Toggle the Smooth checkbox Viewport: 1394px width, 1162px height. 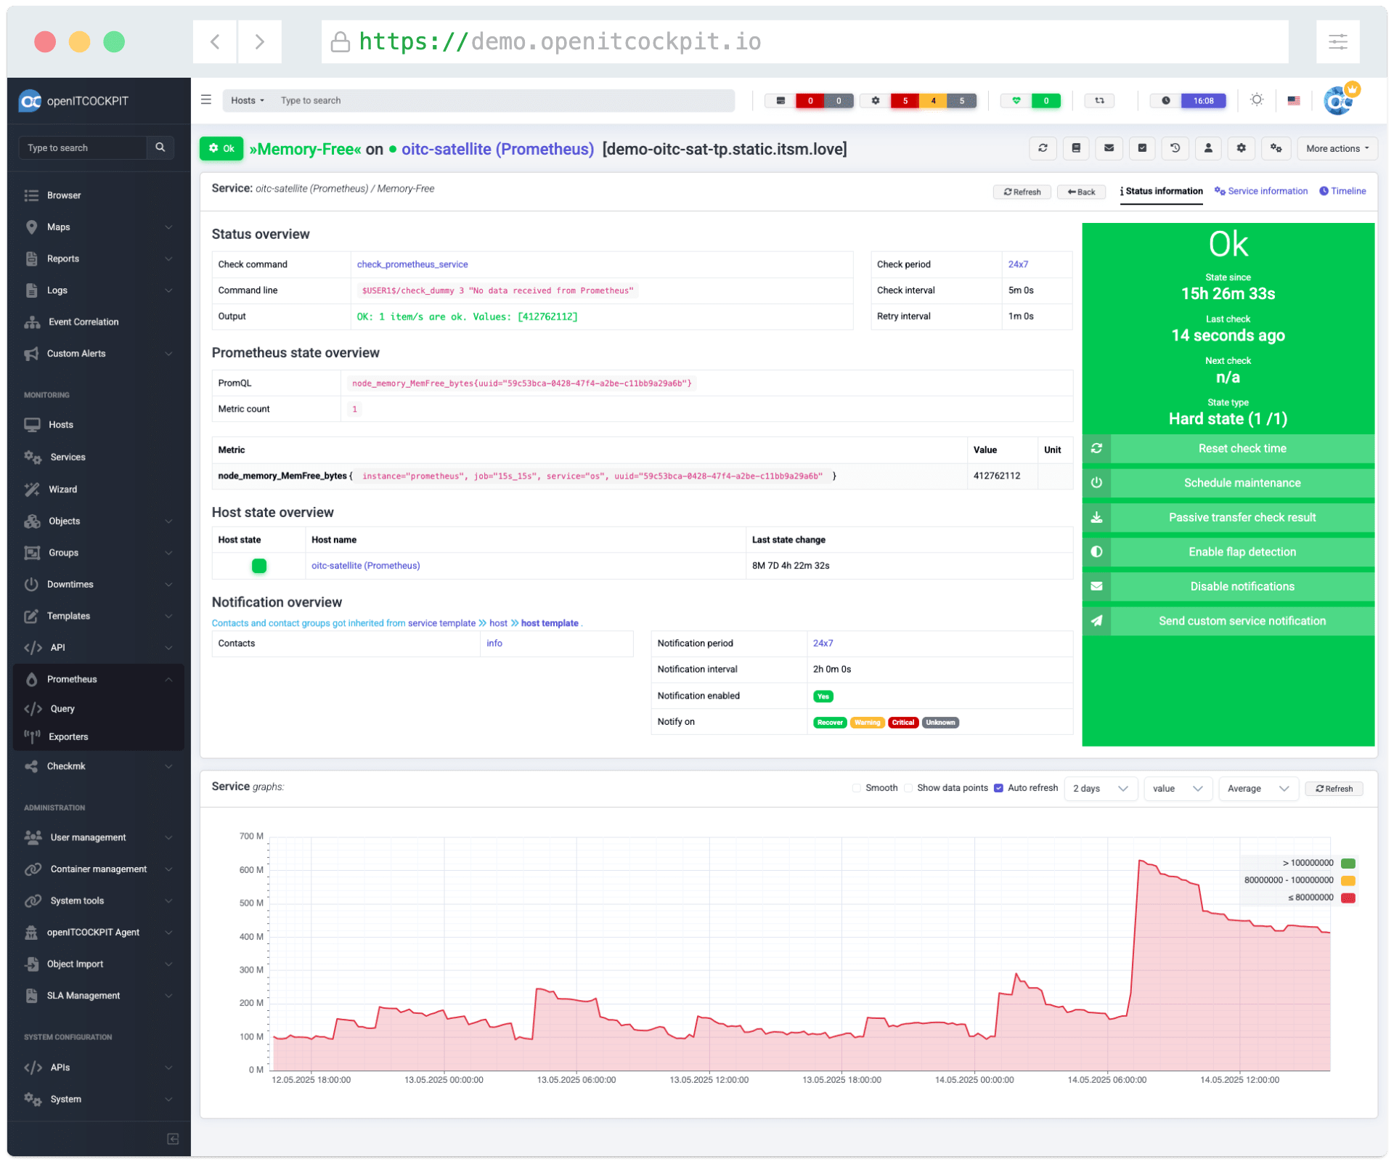click(x=856, y=788)
